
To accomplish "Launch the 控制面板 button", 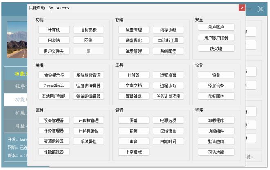I will [x=88, y=30].
